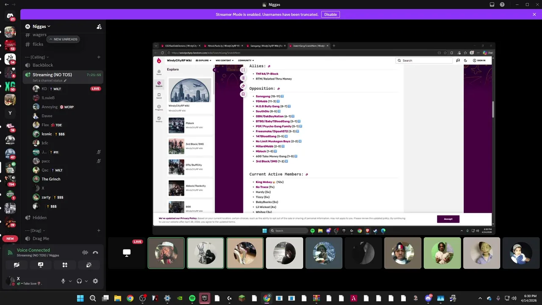The image size is (542, 305).
Task: Click the wiki Search field in stream
Action: point(424,61)
